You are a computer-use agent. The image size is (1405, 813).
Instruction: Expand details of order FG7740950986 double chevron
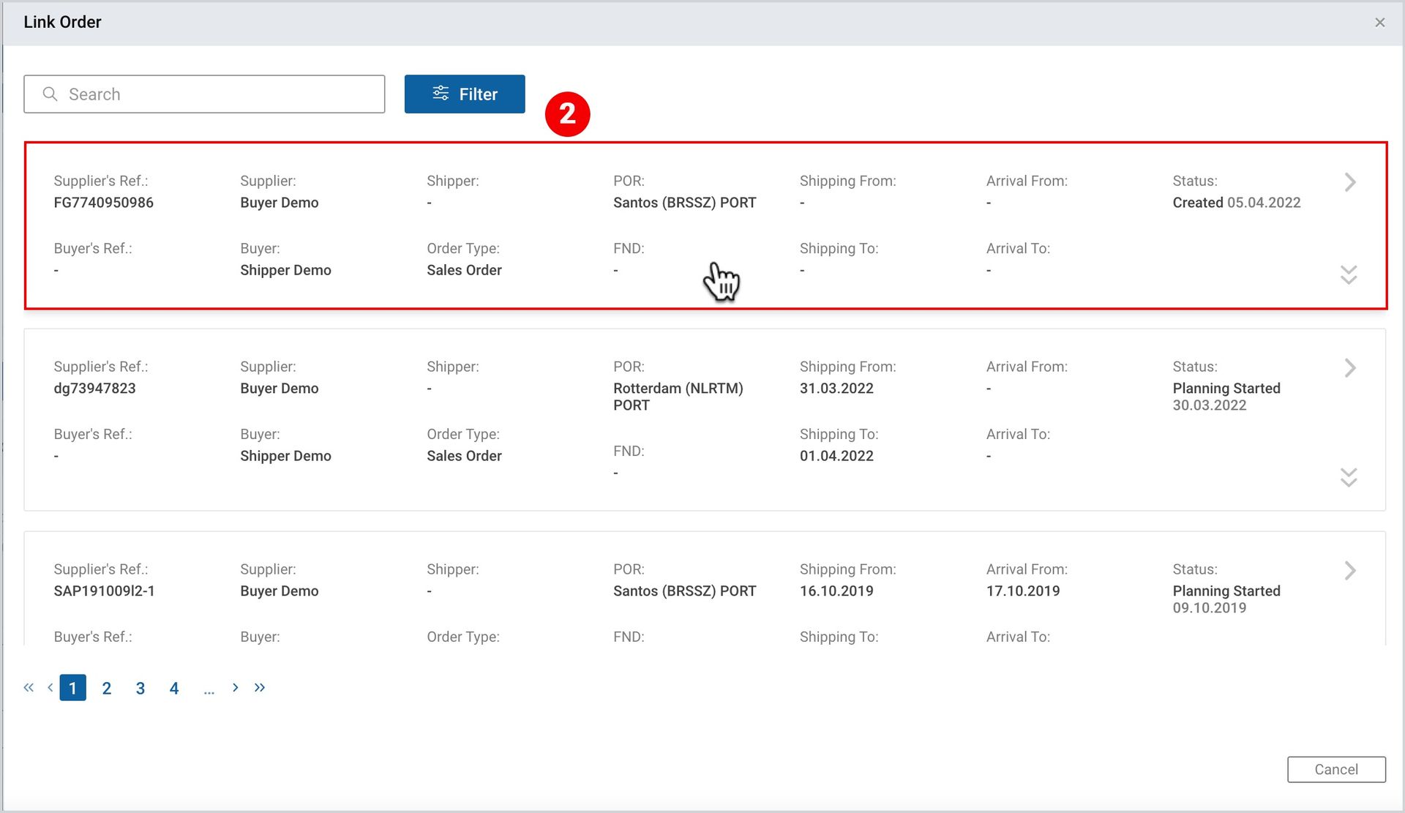pyautogui.click(x=1349, y=274)
